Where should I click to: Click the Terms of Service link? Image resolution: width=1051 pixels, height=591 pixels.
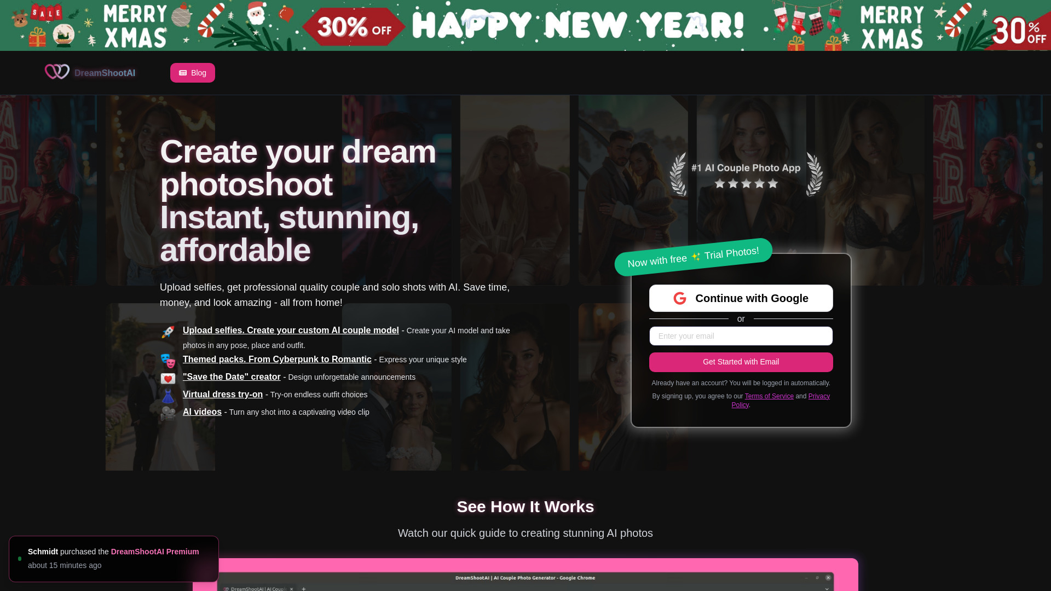coord(770,396)
